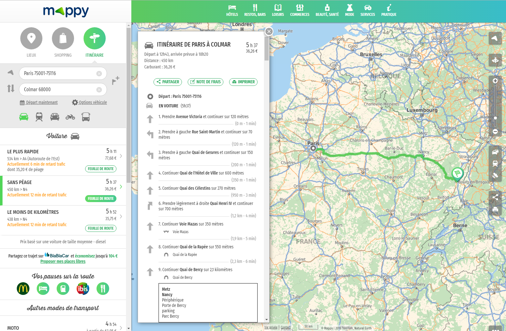Click the Imprimer button
506x331 pixels.
click(243, 82)
